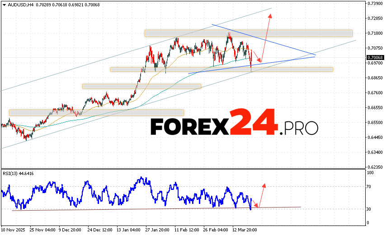Select the shaded zone near 0.68650
The image size is (386, 235).
tap(141, 86)
